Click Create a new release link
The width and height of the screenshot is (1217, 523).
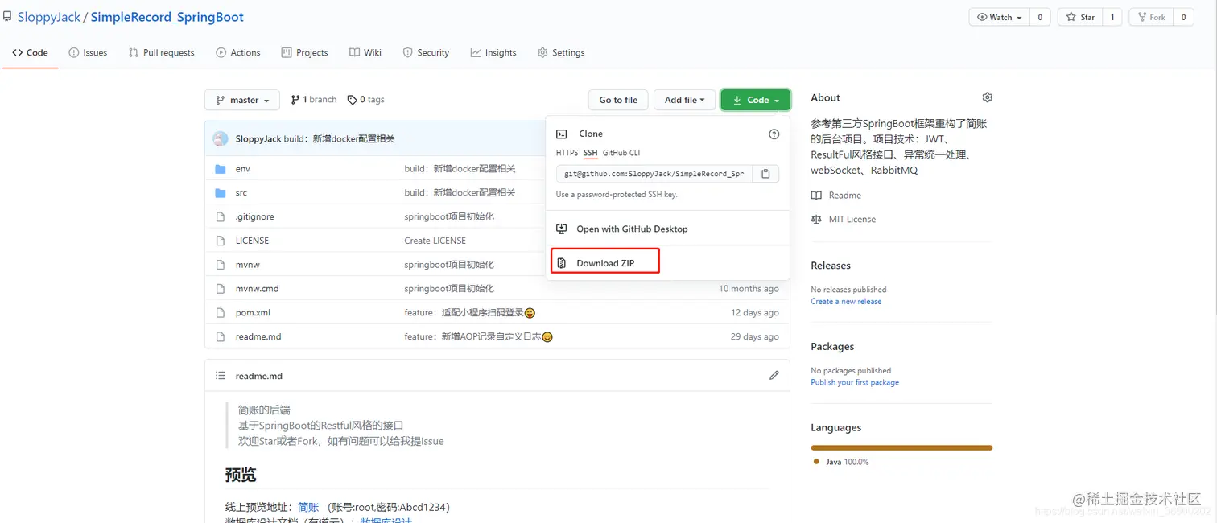tap(846, 302)
